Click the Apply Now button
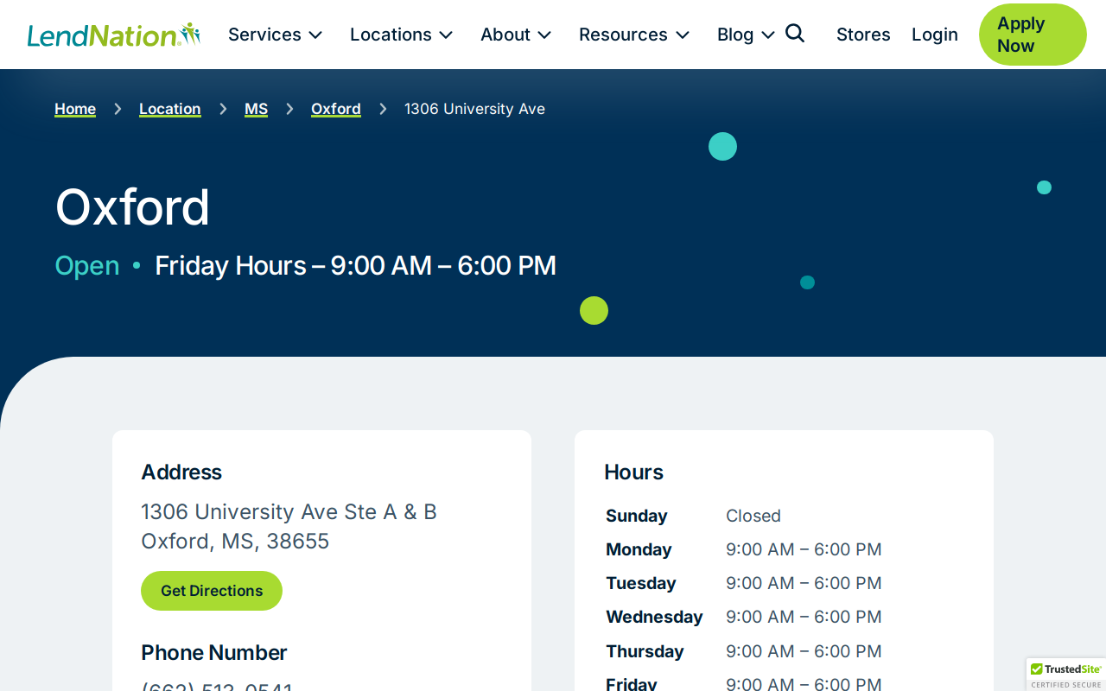This screenshot has height=691, width=1106. click(1033, 35)
